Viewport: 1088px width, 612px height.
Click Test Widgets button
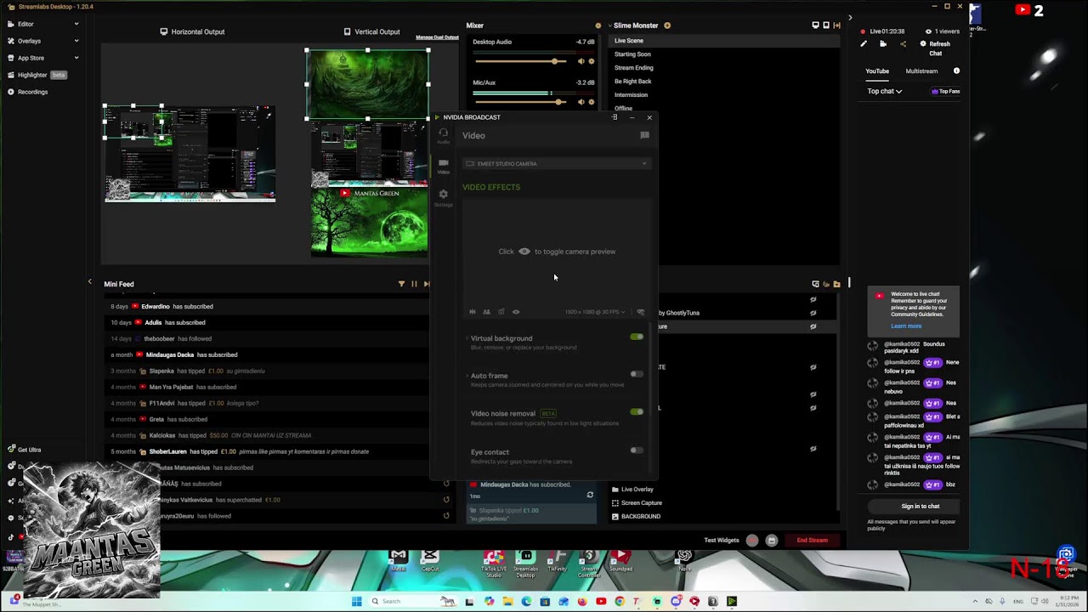click(x=722, y=540)
